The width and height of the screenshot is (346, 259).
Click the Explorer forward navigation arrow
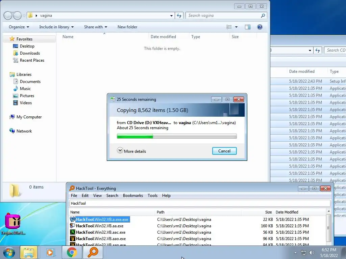click(18, 16)
